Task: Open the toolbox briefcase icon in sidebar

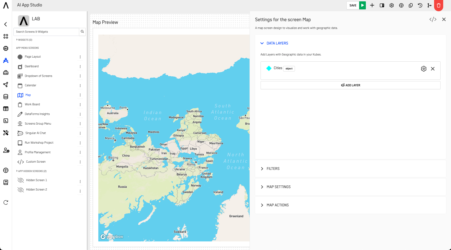Action: 6,73
